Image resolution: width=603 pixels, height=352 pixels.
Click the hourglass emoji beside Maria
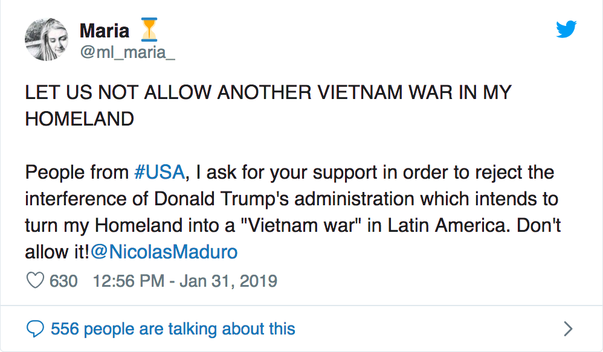148,30
